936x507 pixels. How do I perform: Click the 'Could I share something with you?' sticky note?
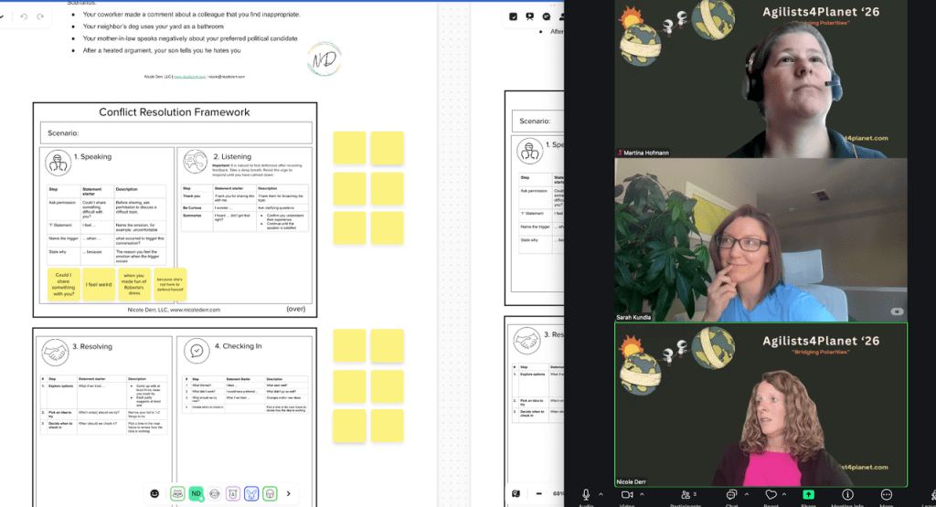pos(64,284)
